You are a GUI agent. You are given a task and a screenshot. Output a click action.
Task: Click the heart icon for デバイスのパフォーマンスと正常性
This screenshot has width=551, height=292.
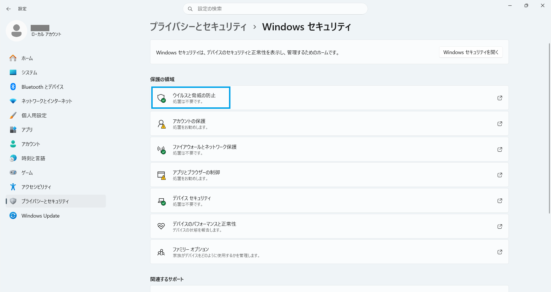point(161,226)
